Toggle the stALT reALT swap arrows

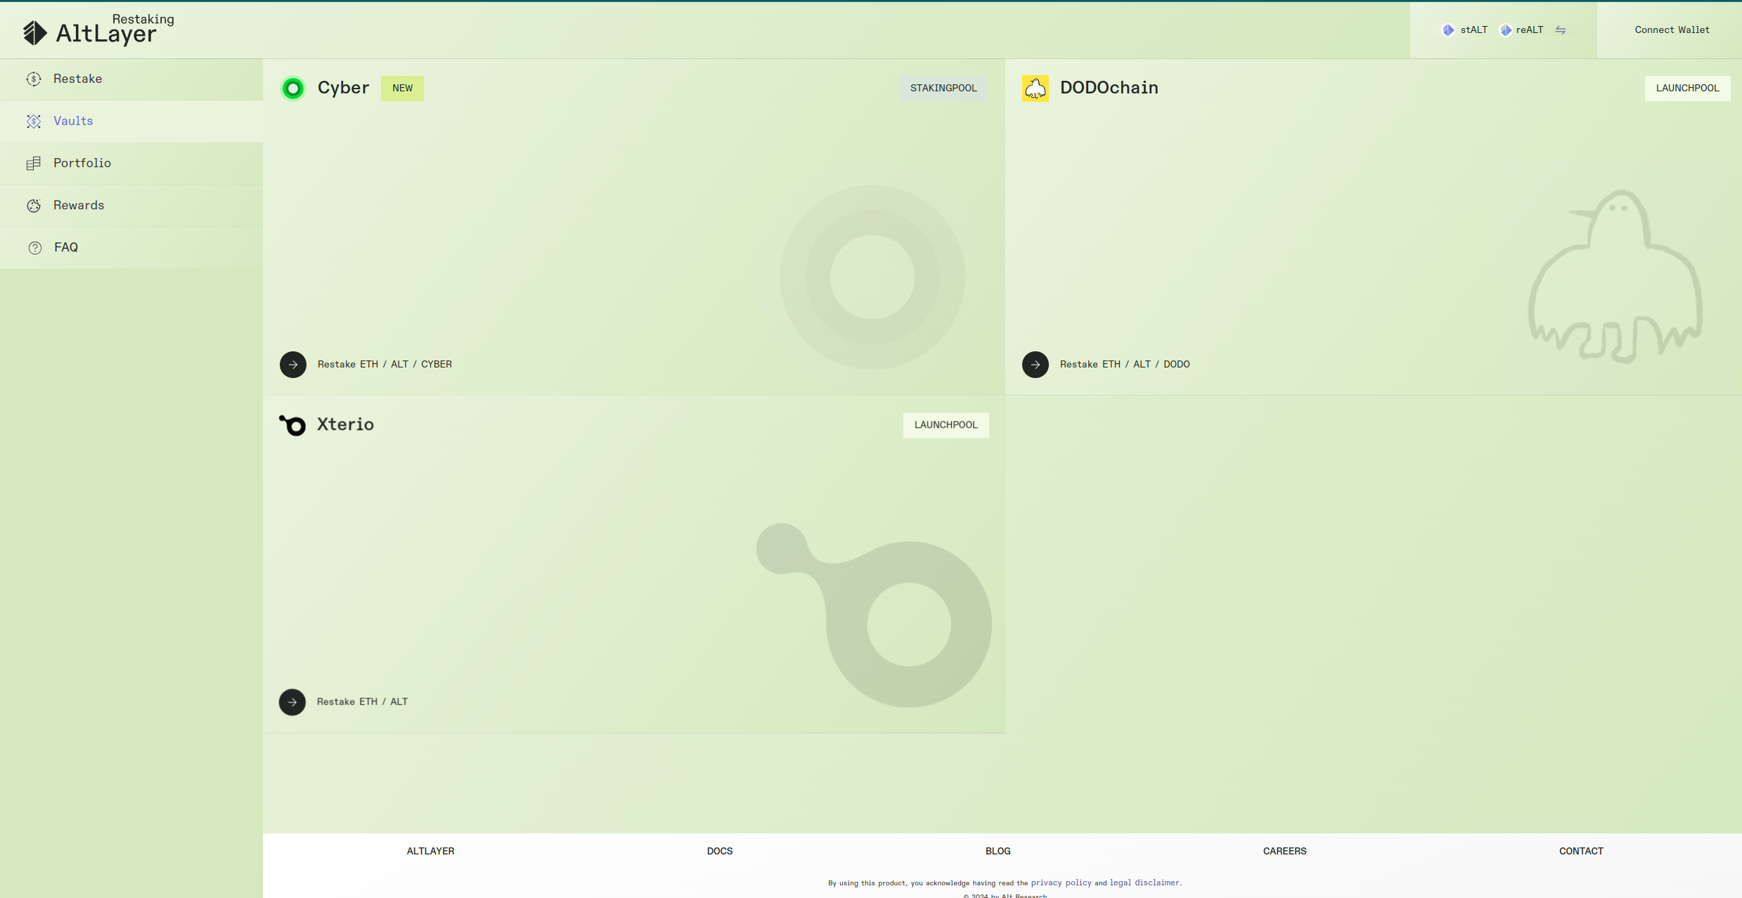(1561, 30)
